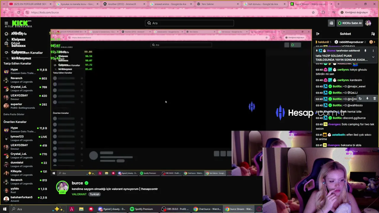The width and height of the screenshot is (379, 213).
Task: Open lymos123 recommended channel
Action: tap(25, 138)
